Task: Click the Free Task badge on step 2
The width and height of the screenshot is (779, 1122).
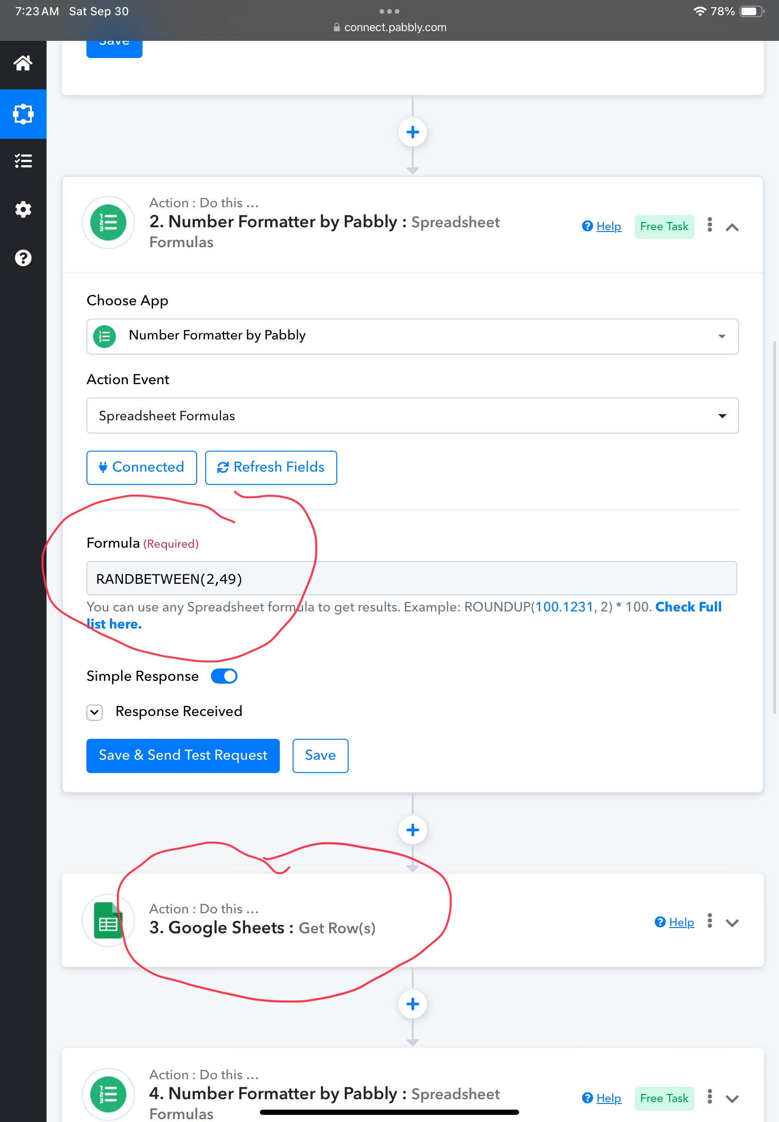Action: coord(664,226)
